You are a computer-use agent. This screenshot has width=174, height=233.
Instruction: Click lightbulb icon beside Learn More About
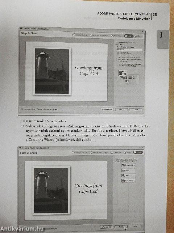point(22,109)
